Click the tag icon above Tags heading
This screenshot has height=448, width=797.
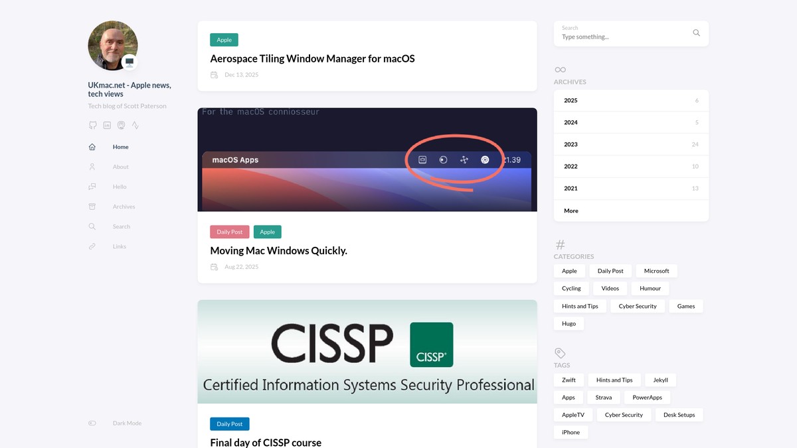(x=560, y=353)
